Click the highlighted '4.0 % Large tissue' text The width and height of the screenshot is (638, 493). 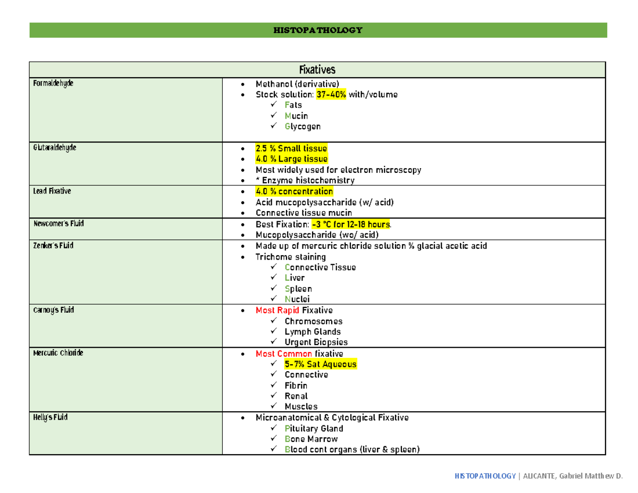(291, 159)
